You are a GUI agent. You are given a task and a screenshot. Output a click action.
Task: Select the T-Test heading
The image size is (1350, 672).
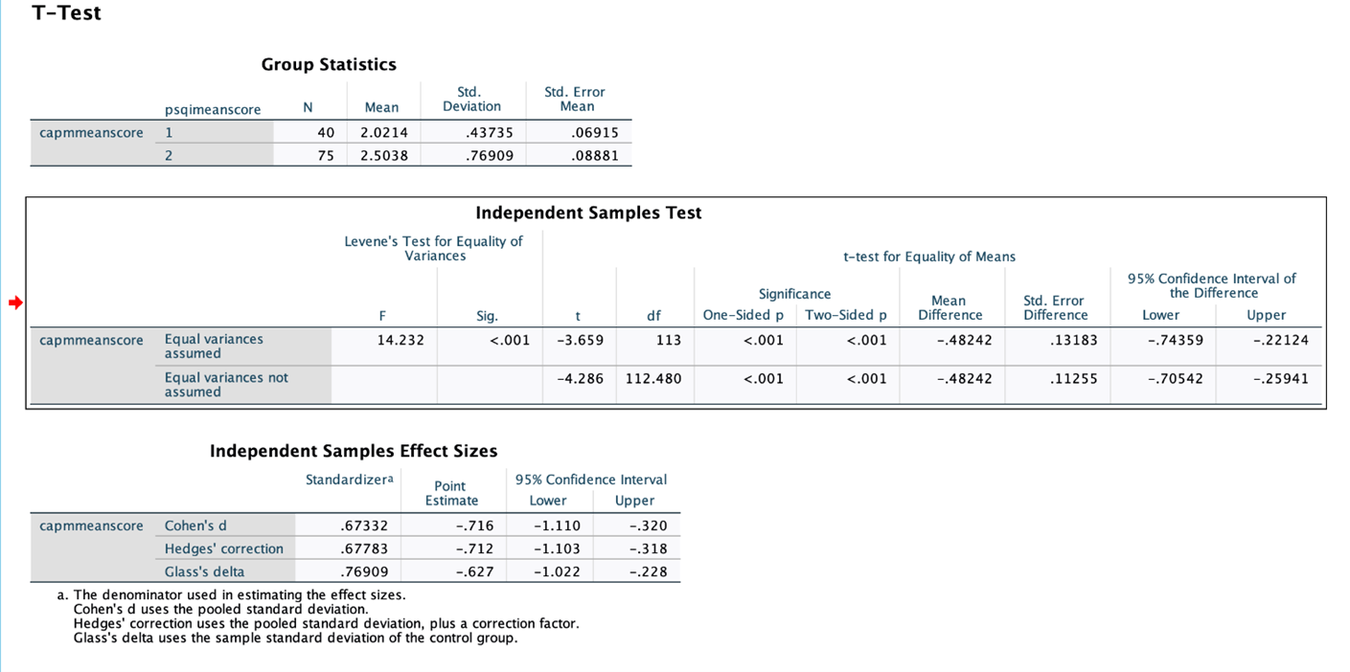point(66,13)
